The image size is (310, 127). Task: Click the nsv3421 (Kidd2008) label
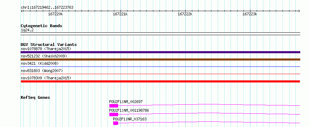[40, 63]
